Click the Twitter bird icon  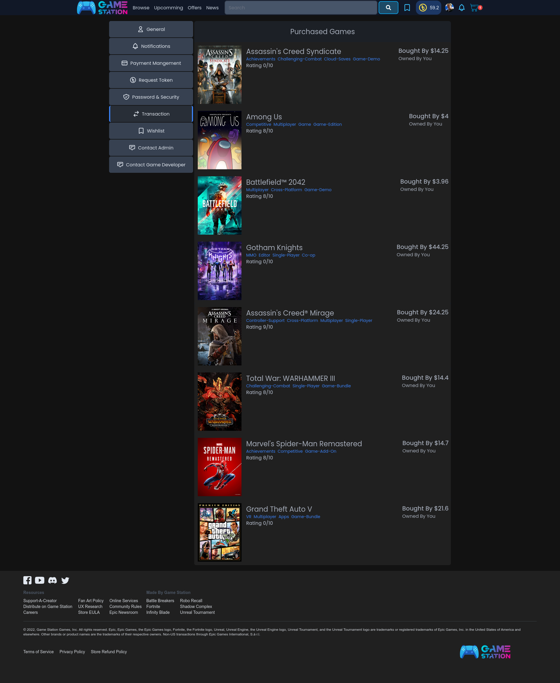[x=65, y=580]
